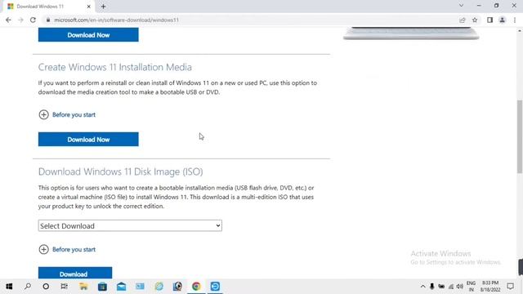Screen dimensions: 523x294
Task: Open the light blue card icon app right of Mail
Action: pyautogui.click(x=140, y=287)
